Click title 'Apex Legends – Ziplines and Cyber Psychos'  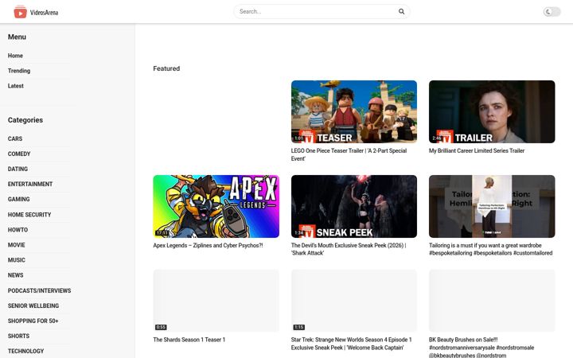(x=208, y=246)
